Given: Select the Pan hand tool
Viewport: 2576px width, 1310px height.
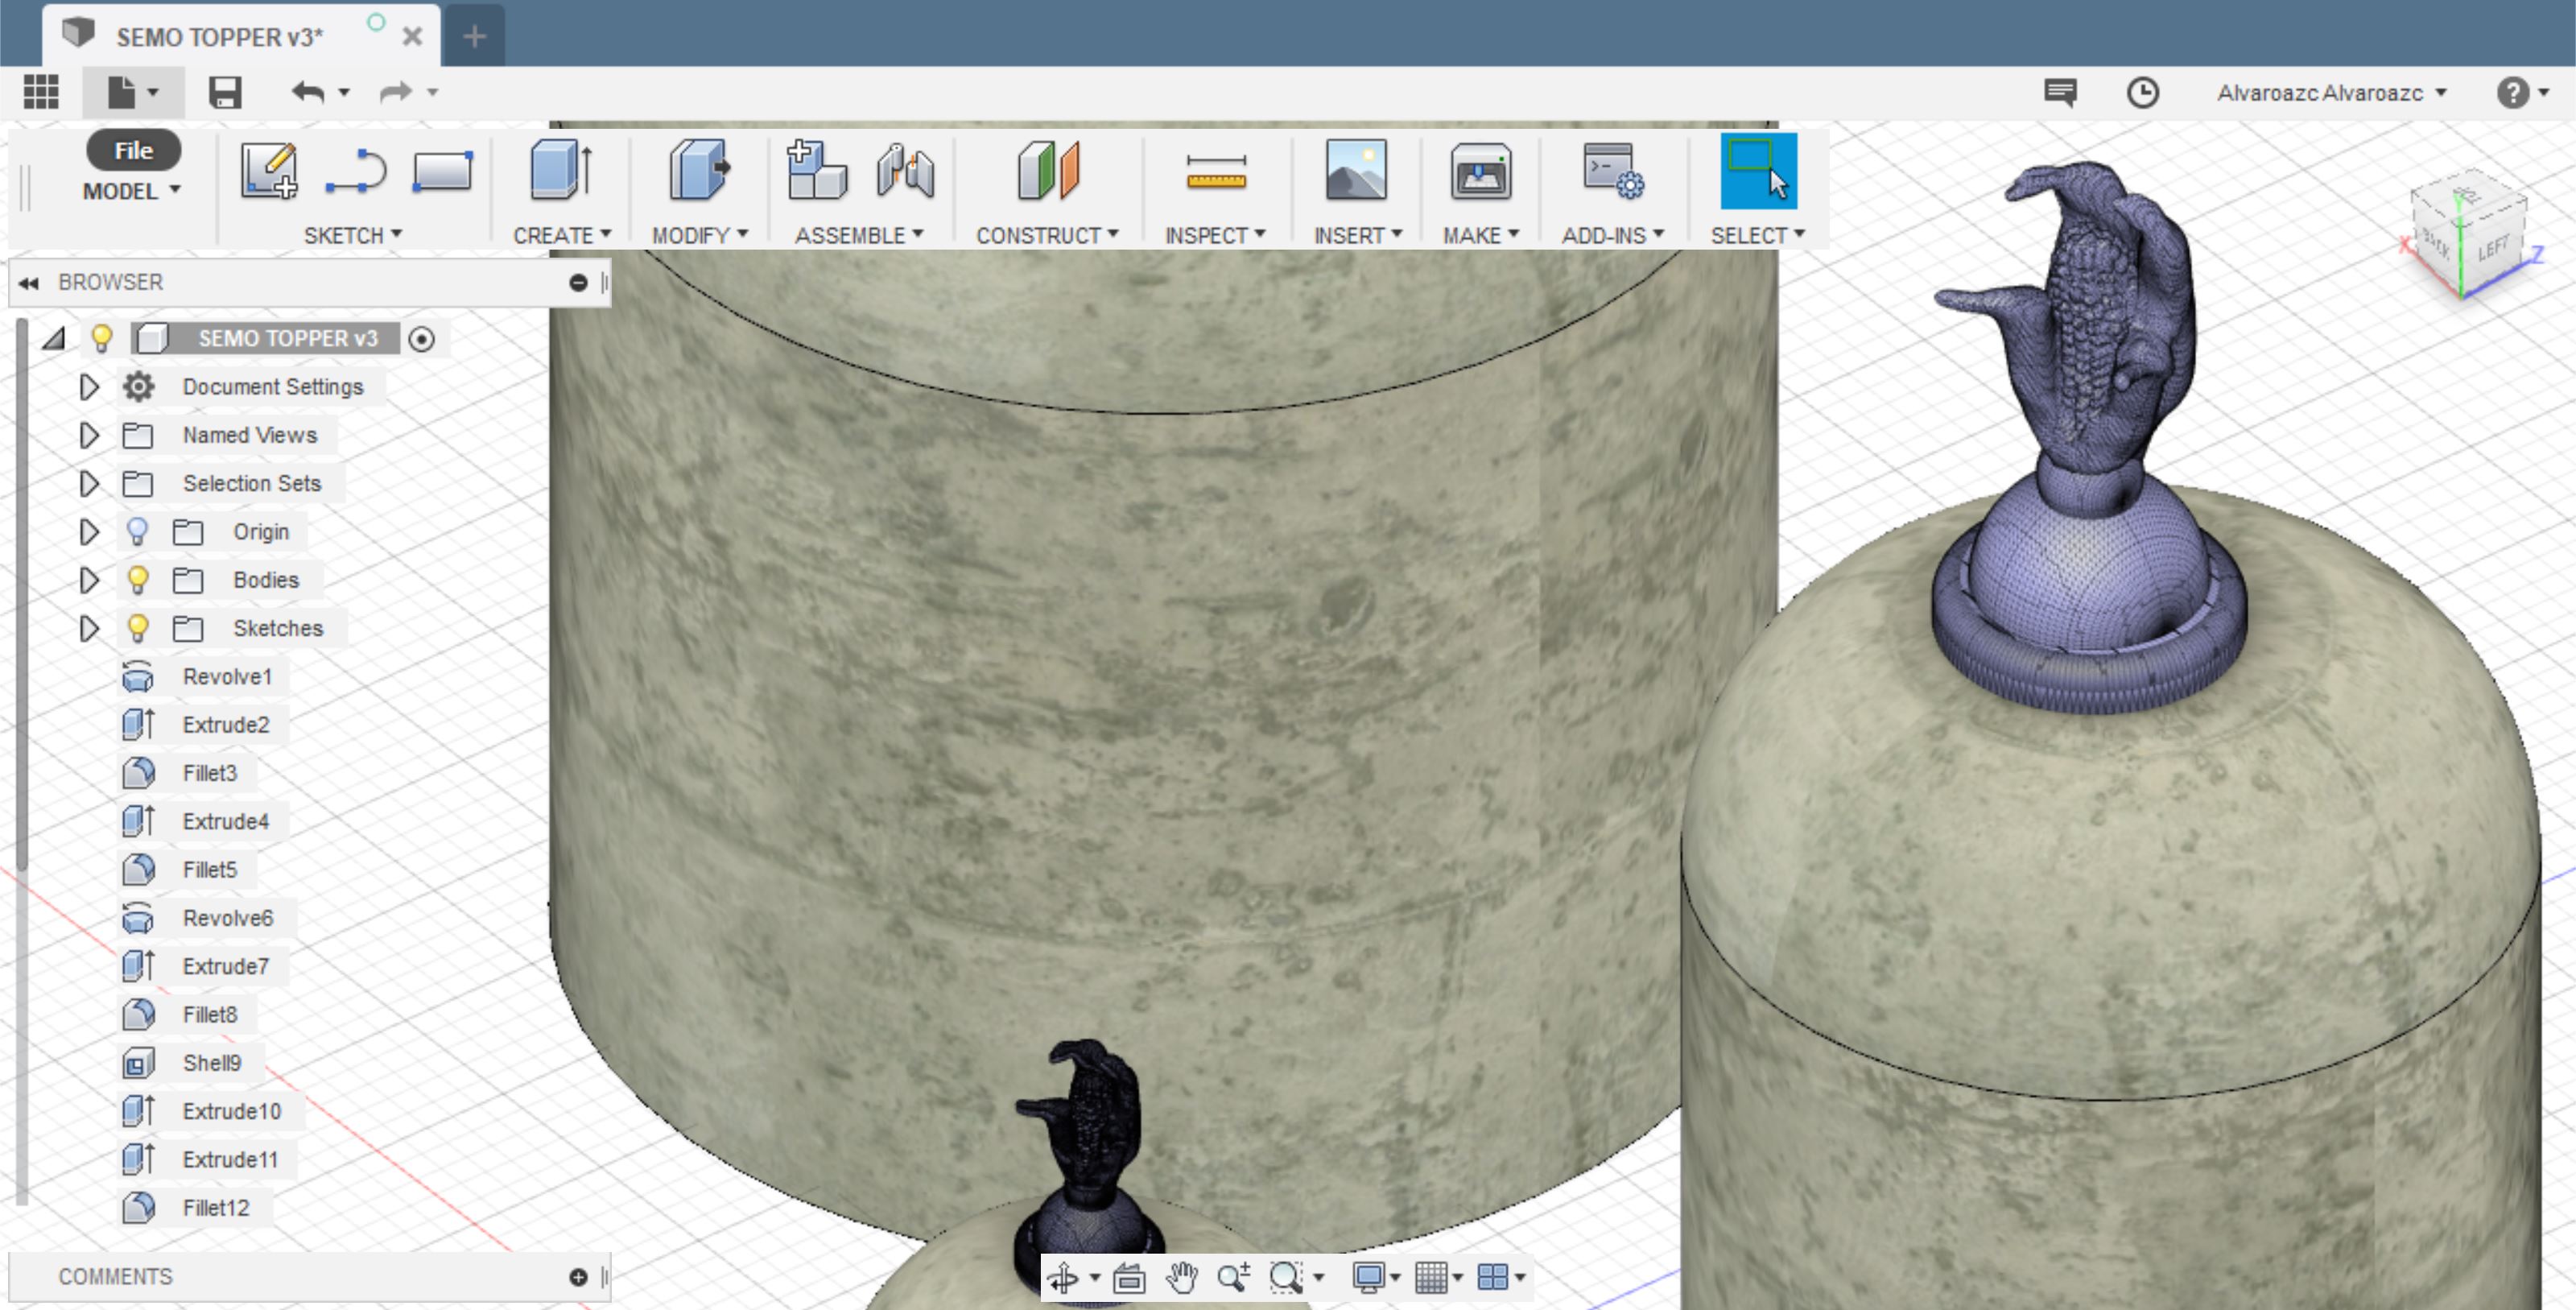Looking at the screenshot, I should click(x=1181, y=1277).
